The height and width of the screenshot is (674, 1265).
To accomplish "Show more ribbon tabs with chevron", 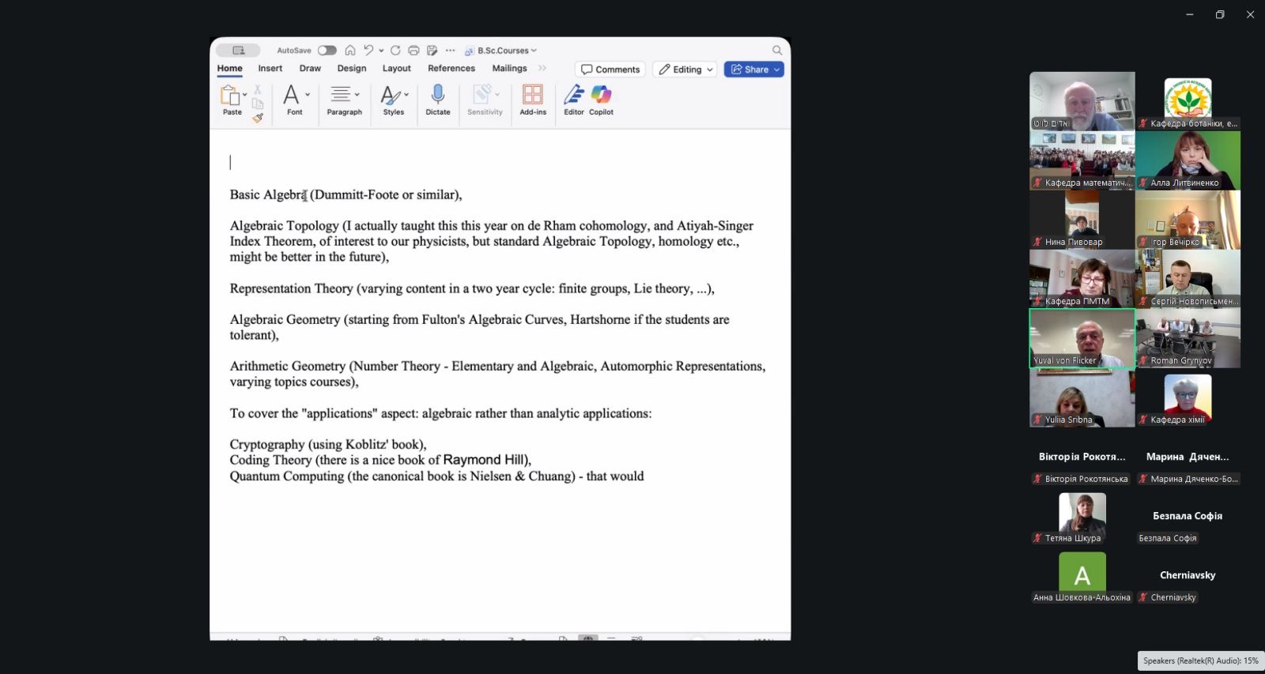I will [542, 69].
